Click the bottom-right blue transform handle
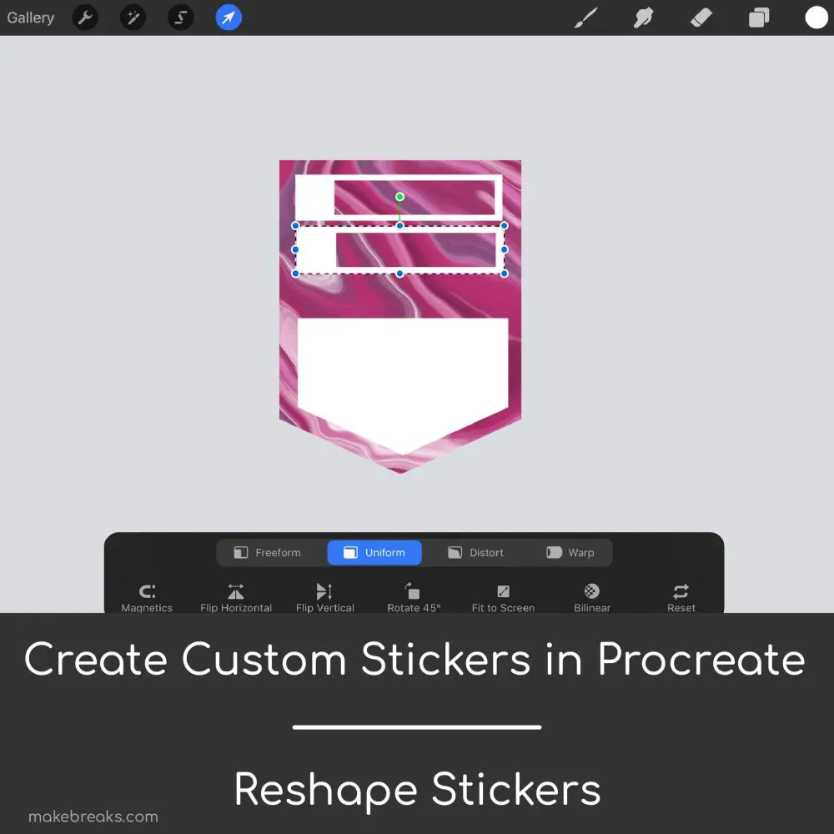The image size is (834, 834). pos(505,274)
